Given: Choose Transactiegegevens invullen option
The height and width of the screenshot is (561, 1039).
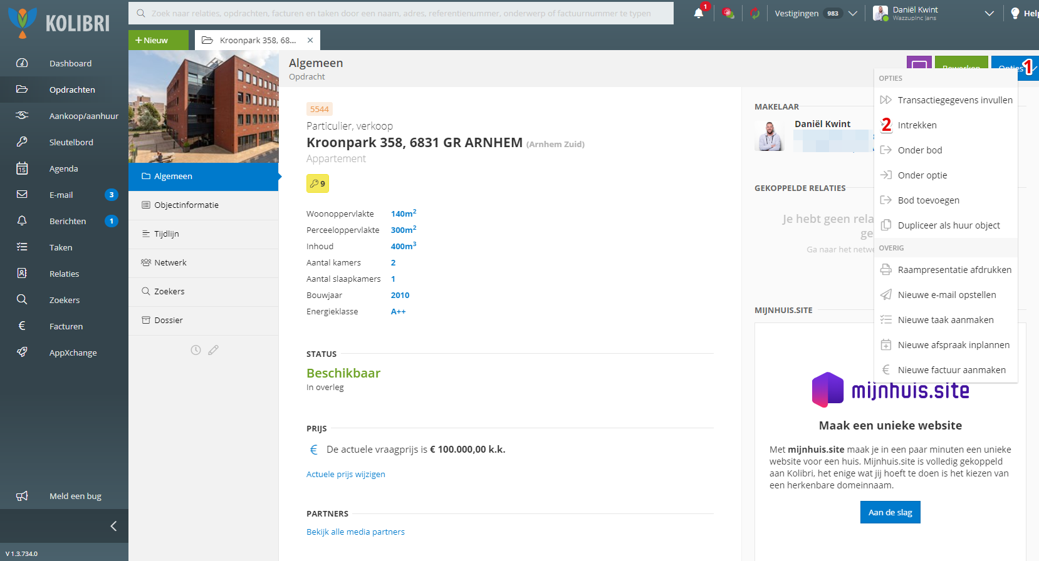Looking at the screenshot, I should (946, 100).
